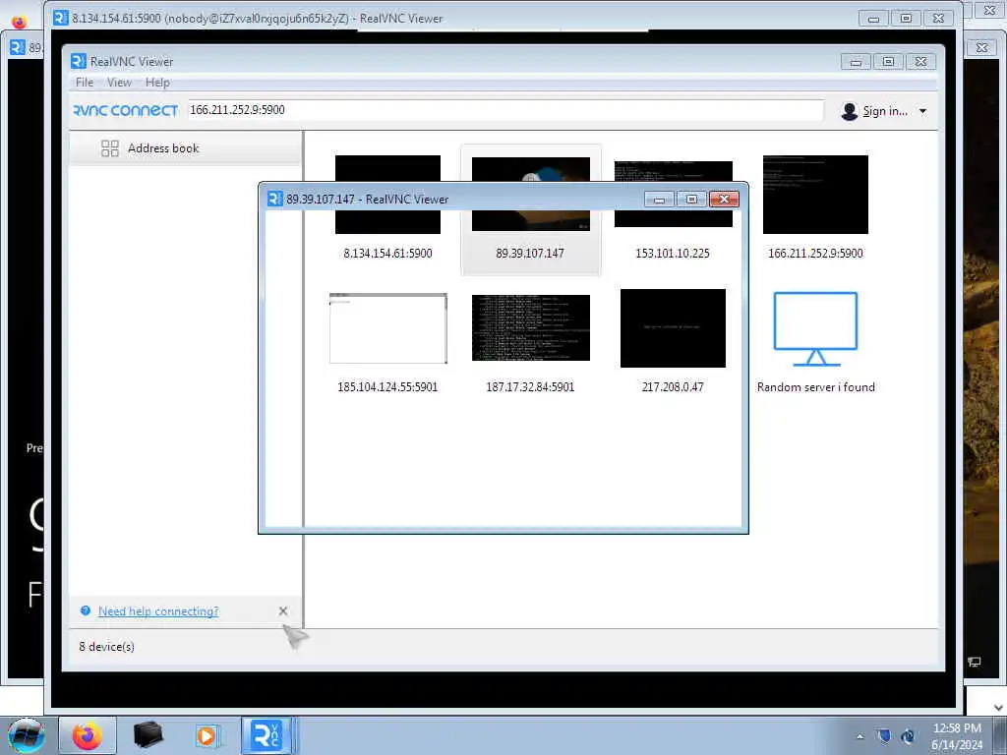Viewport: 1007px width, 755px height.
Task: Minimize the inner RealVNC Viewer address book window
Action: (856, 62)
